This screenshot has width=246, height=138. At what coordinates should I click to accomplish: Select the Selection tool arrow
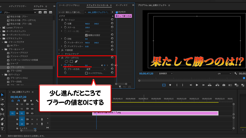pos(2,95)
